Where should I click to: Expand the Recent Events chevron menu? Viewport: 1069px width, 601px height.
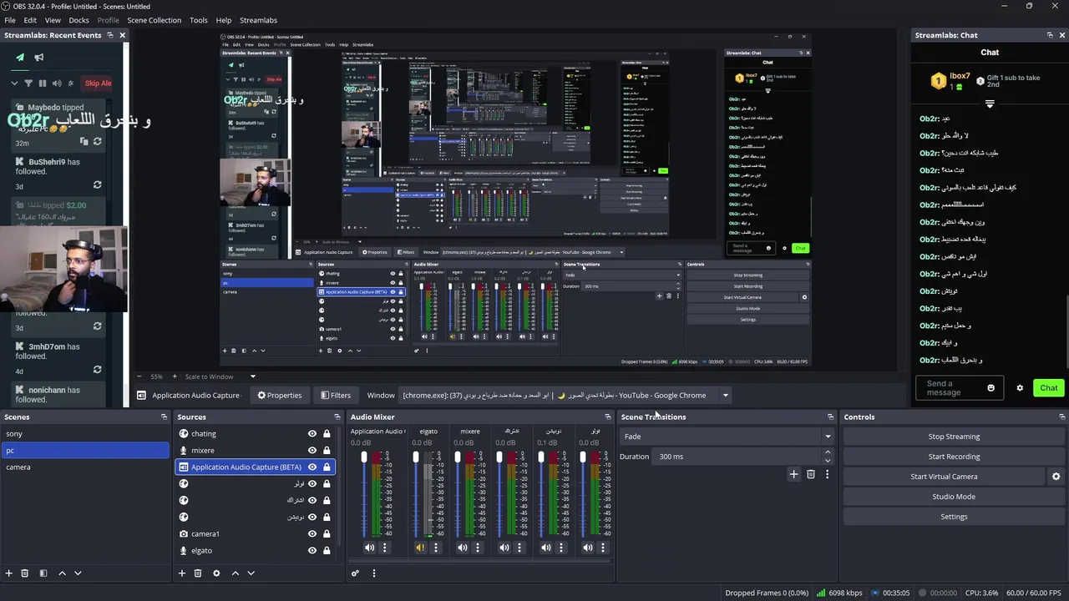tap(14, 83)
